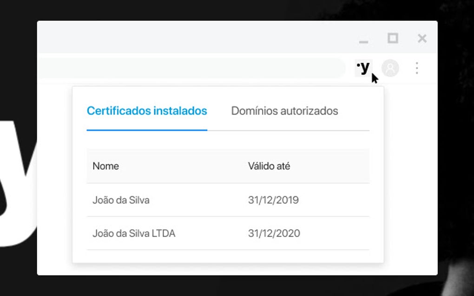
Task: Select the extension icon next to the avatar
Action: 365,68
